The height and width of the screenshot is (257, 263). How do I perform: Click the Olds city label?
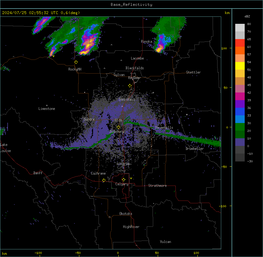point(118,120)
